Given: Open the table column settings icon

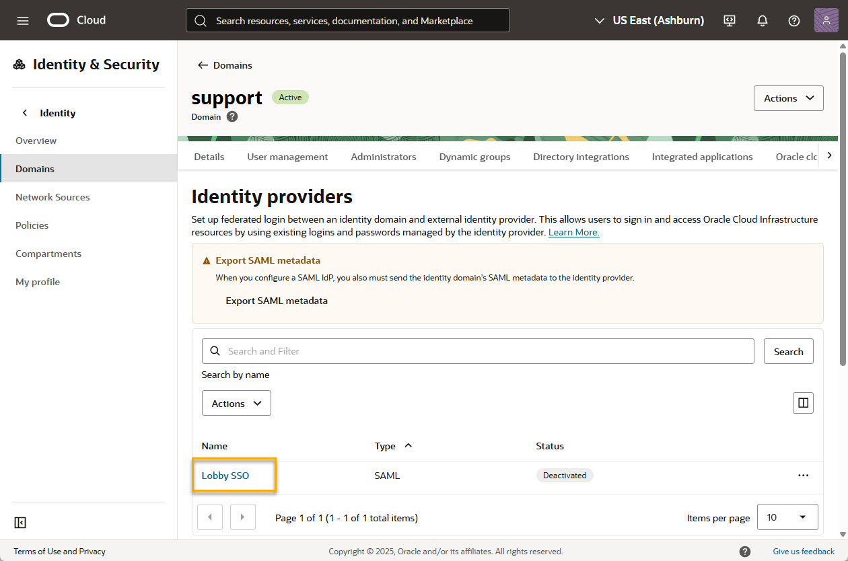Looking at the screenshot, I should pyautogui.click(x=803, y=403).
